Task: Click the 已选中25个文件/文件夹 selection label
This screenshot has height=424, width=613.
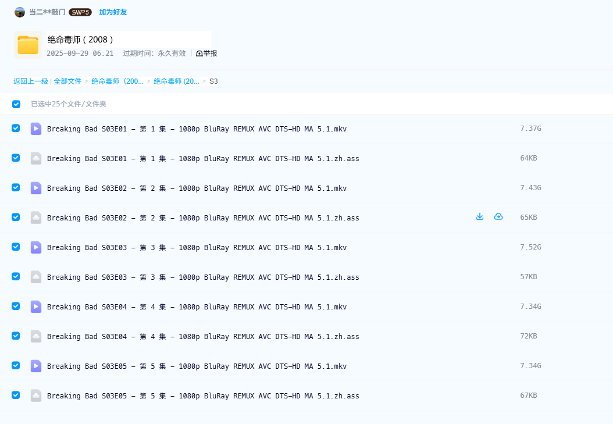Action: (x=69, y=104)
